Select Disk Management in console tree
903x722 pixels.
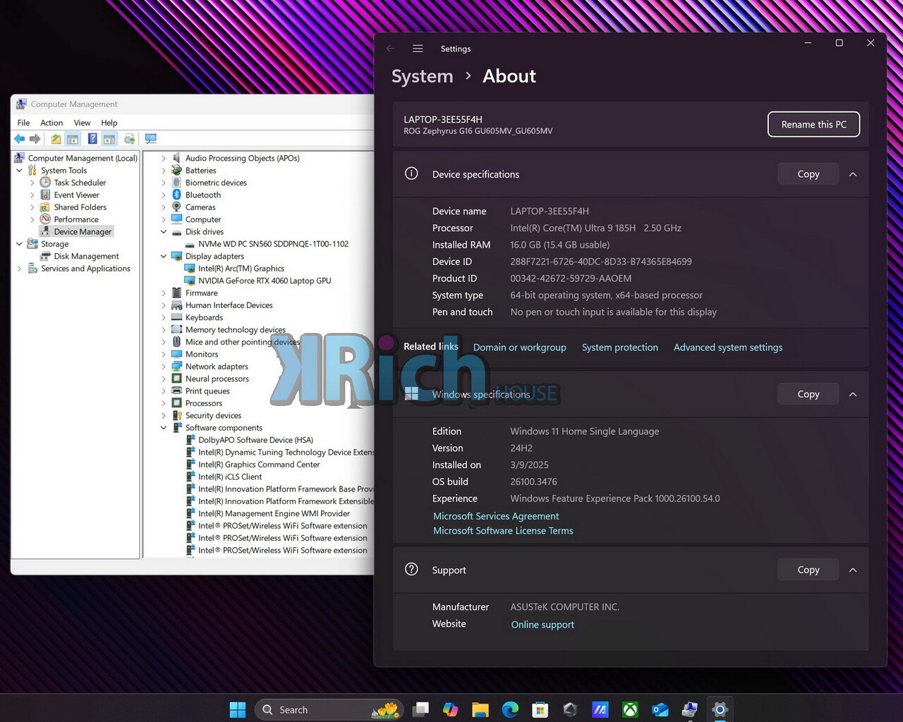click(86, 256)
